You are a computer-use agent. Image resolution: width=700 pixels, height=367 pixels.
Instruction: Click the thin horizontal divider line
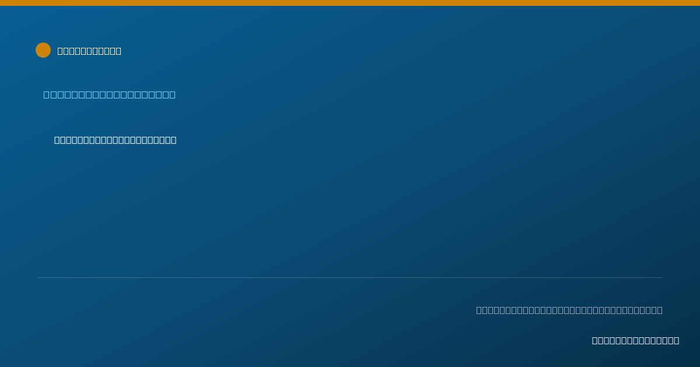point(350,277)
